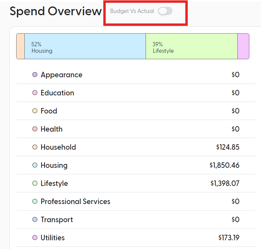The height and width of the screenshot is (249, 261).
Task: Open the Professional Services row label
Action: pos(76,201)
